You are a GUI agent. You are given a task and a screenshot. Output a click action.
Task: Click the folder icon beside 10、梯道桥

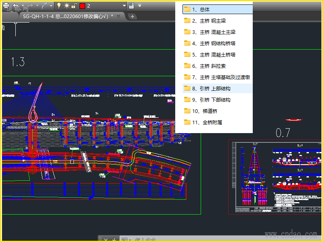187,111
